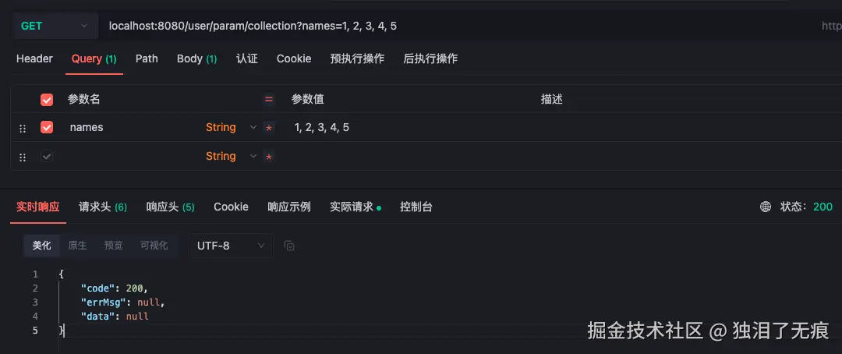Screen dimensions: 842x354
Task: Select the 可视化 view mode
Action: click(154, 246)
